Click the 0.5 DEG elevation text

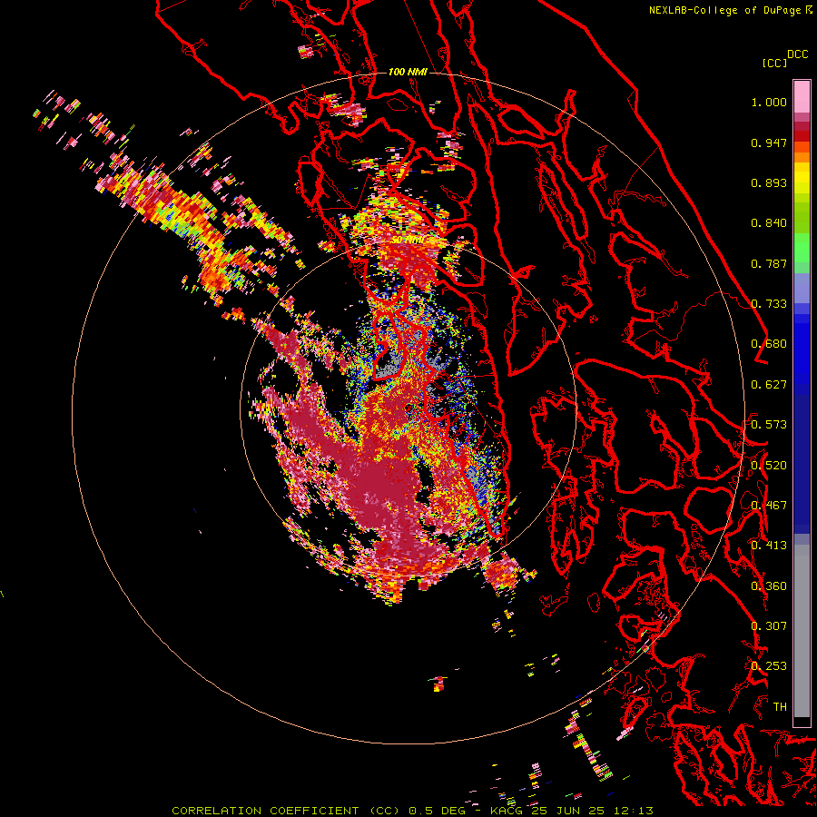438,811
